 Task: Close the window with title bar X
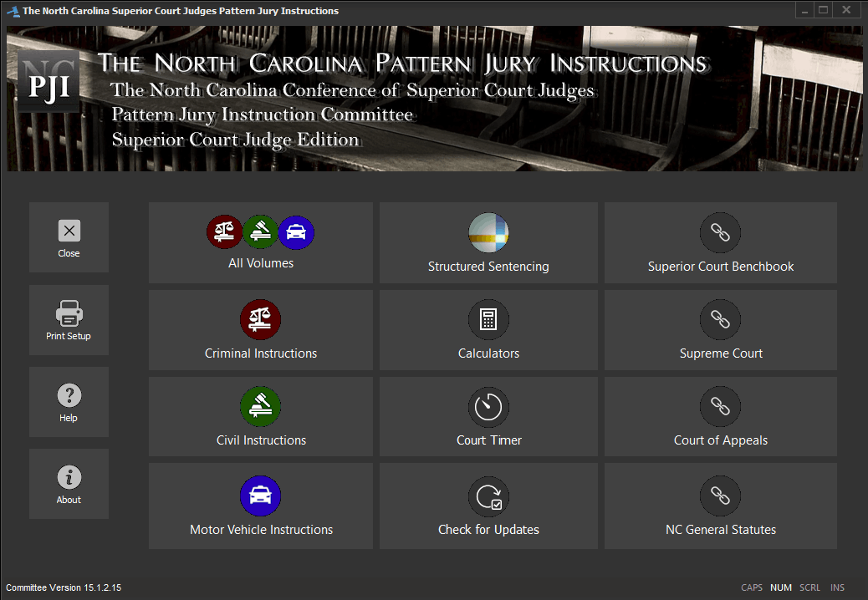pyautogui.click(x=846, y=10)
